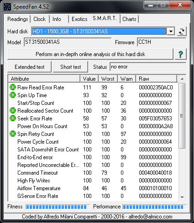Open the Hard disk dropdown arrow
The height and width of the screenshot is (223, 194).
(x=171, y=31)
